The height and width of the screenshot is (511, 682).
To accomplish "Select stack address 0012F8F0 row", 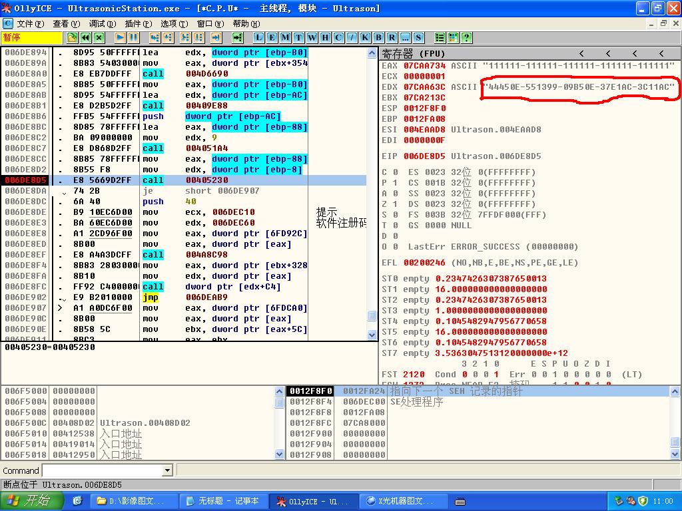I will click(478, 391).
